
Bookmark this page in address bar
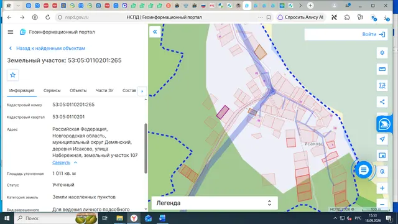coord(269,17)
